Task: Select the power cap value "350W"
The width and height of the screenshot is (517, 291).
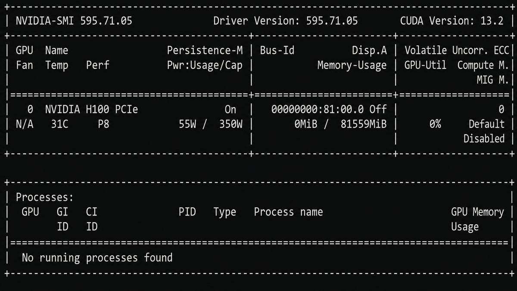Action: [231, 124]
